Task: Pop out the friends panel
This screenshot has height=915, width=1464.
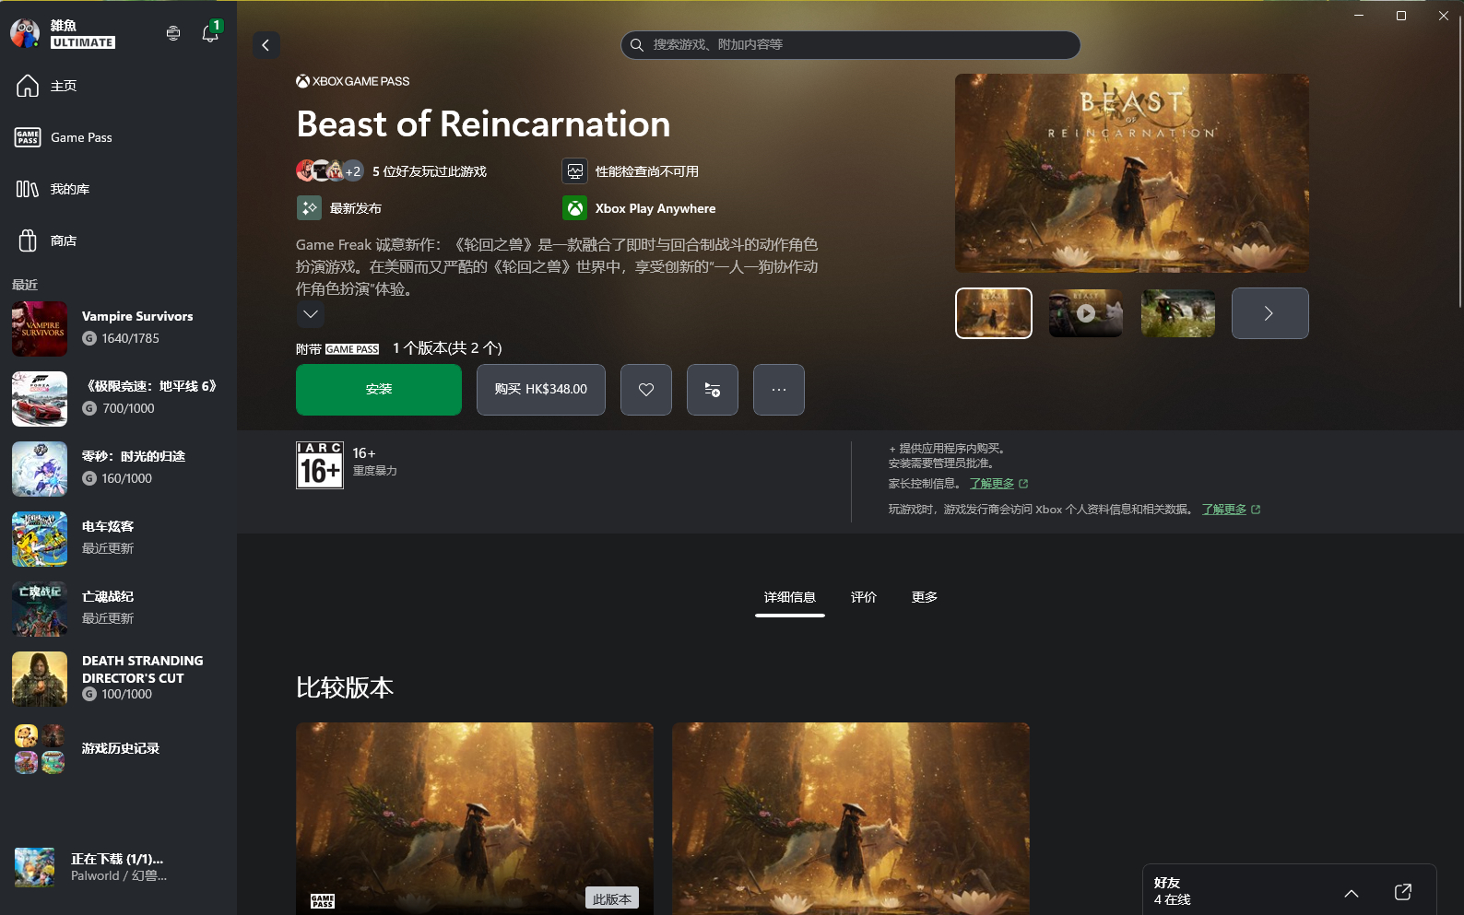Action: [1403, 892]
